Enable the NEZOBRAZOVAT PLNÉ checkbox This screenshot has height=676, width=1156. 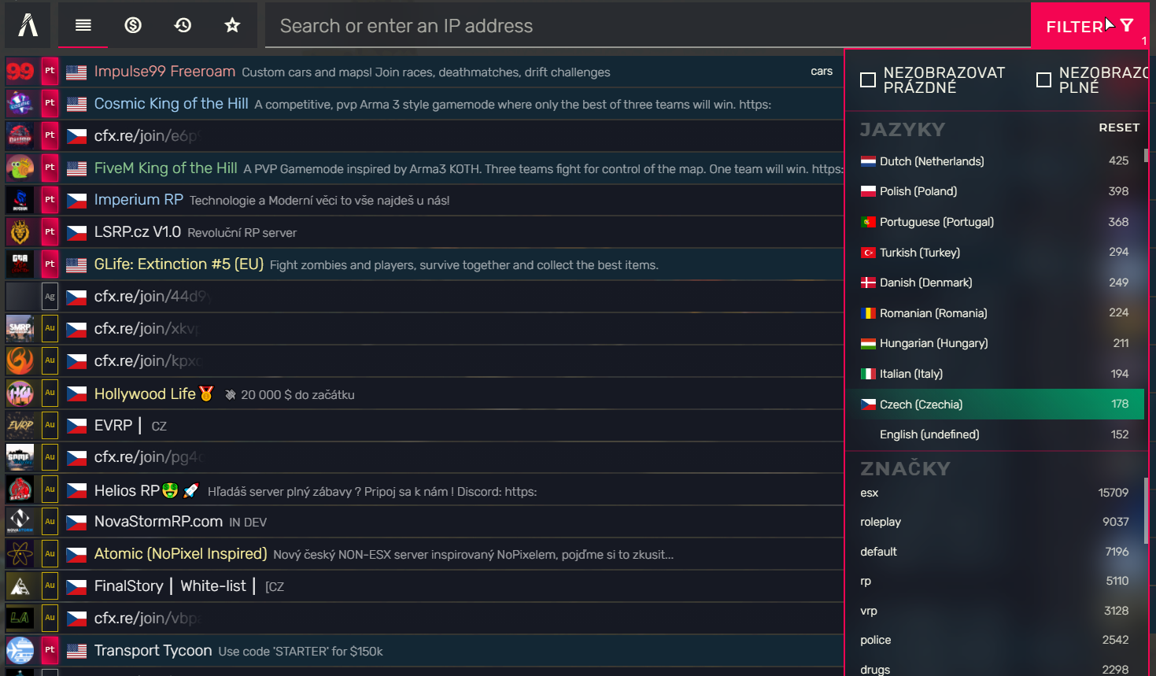(x=1043, y=79)
